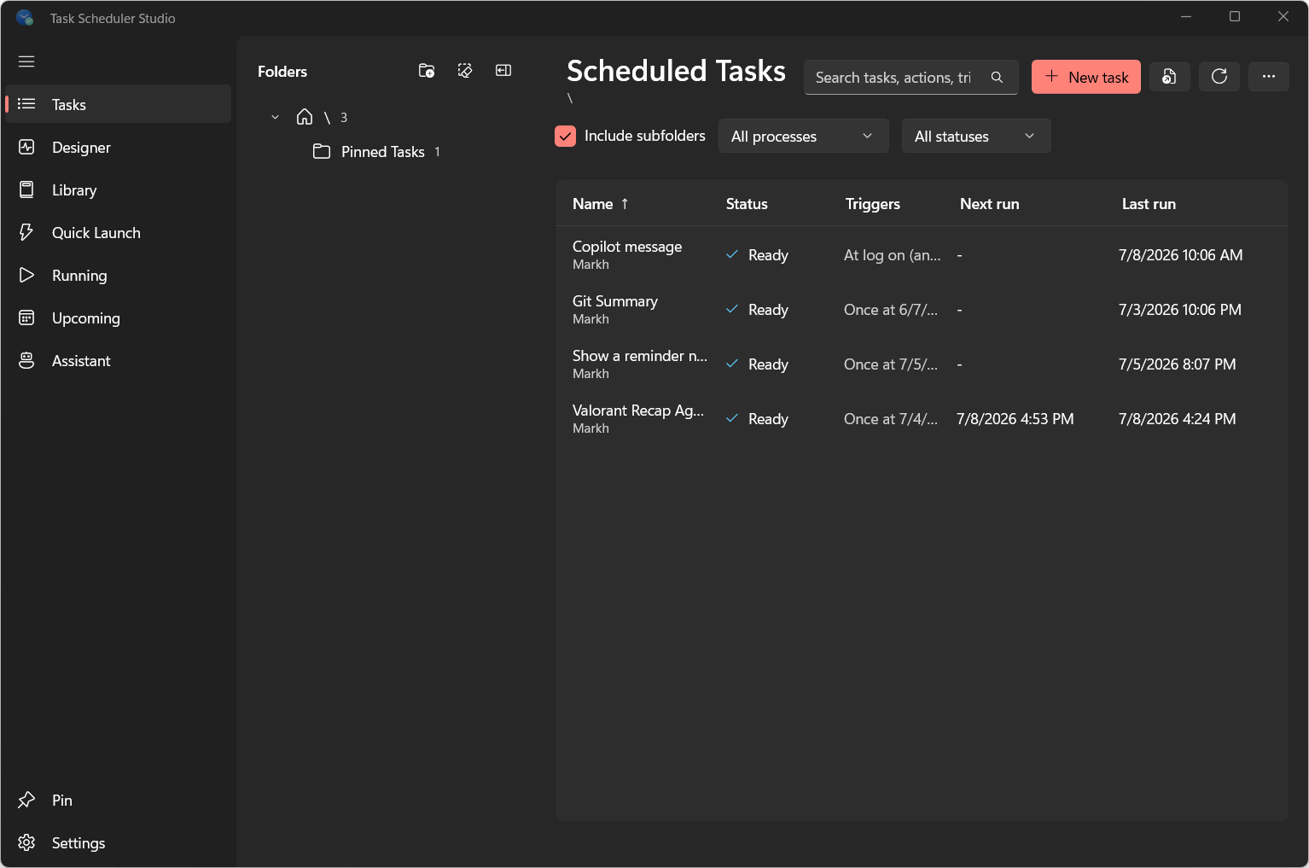This screenshot has height=868, width=1309.
Task: Select the Valorant Recap task row
Action: pos(922,418)
